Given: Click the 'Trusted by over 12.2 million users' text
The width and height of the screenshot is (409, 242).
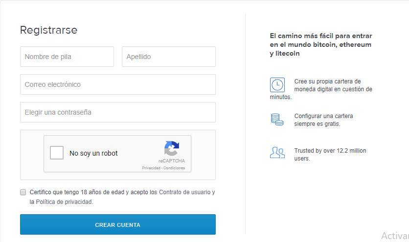Looking at the screenshot, I should point(330,155).
